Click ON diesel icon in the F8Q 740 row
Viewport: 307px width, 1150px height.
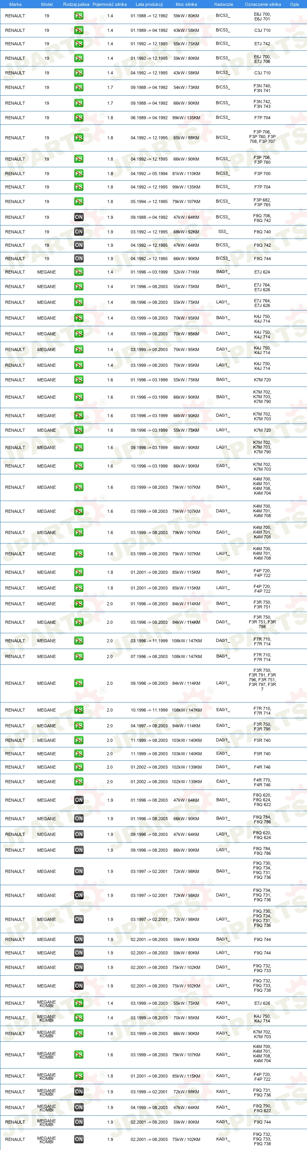(x=79, y=232)
